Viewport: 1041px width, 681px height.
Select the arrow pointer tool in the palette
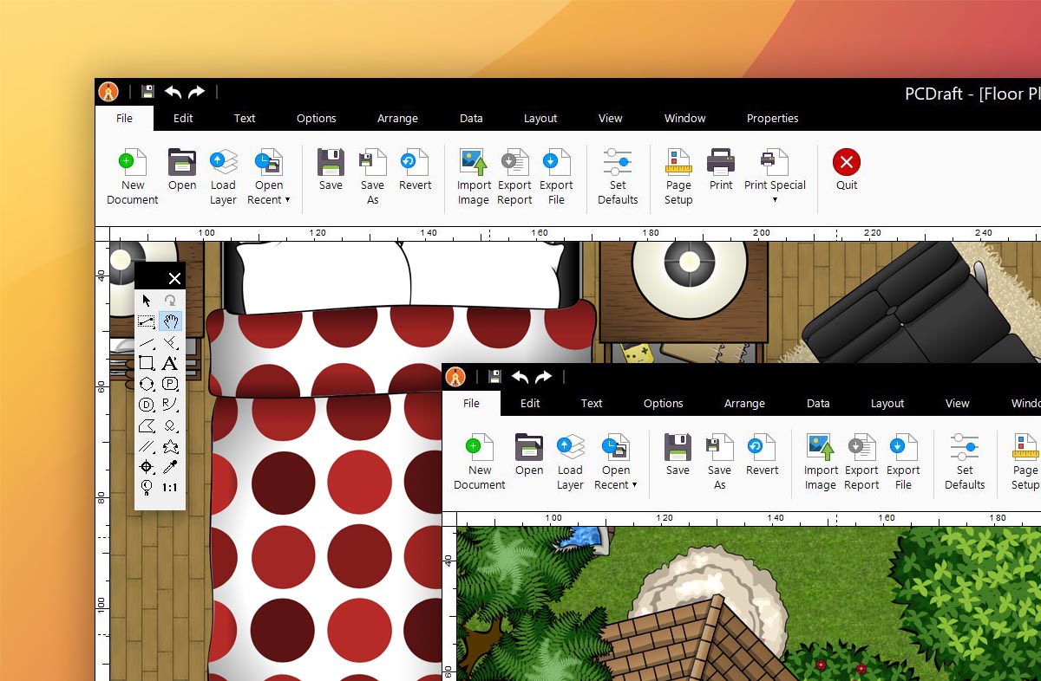pos(147,301)
